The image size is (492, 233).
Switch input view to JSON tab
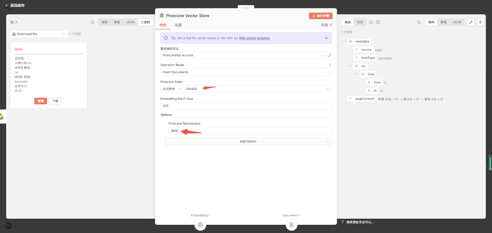pyautogui.click(x=130, y=22)
